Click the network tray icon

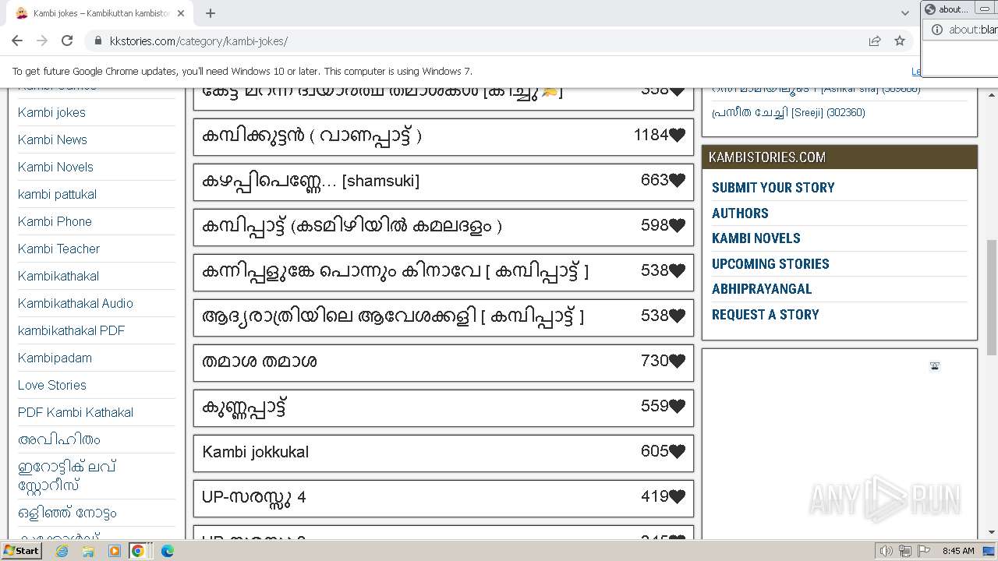(904, 551)
